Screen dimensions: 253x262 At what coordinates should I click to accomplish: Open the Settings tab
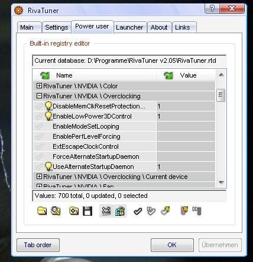[57, 27]
